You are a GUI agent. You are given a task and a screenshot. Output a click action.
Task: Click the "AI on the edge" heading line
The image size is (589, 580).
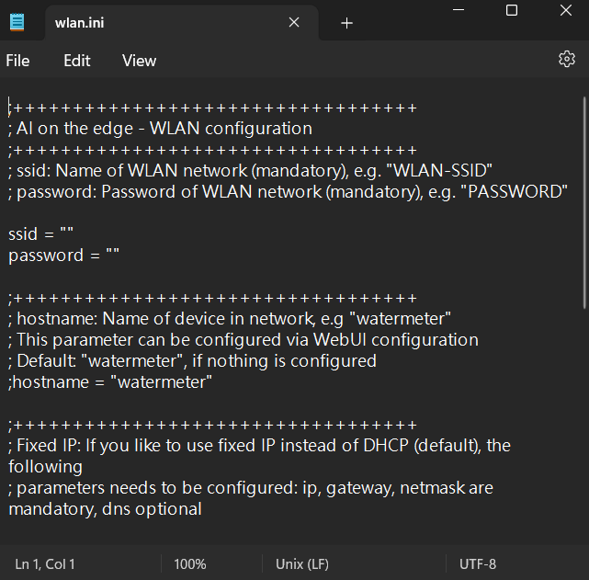(x=161, y=129)
